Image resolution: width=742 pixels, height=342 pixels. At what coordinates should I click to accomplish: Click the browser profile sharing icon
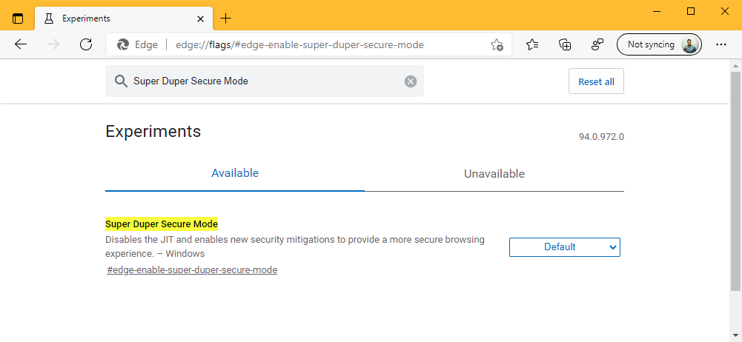coord(597,44)
